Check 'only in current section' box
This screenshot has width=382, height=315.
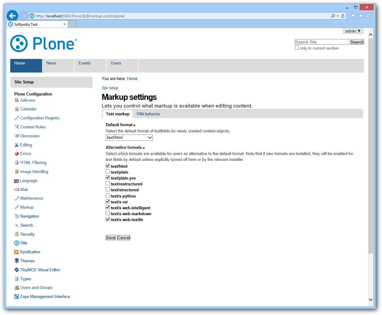point(297,48)
